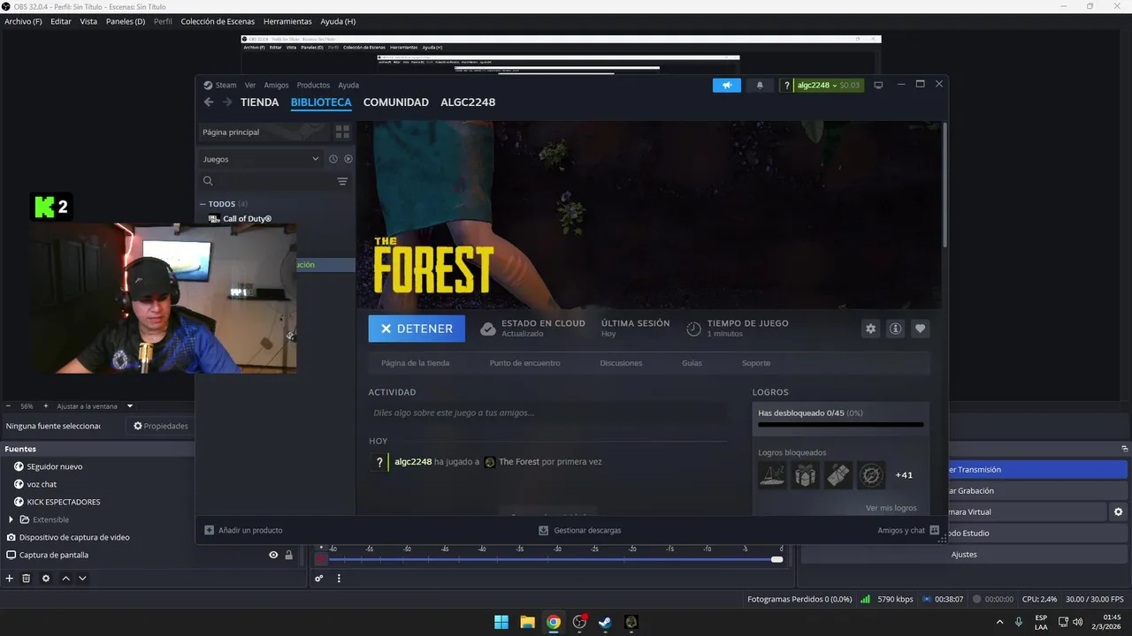Open the Steam menu in Steam window
This screenshot has width=1132, height=636.
(x=226, y=86)
